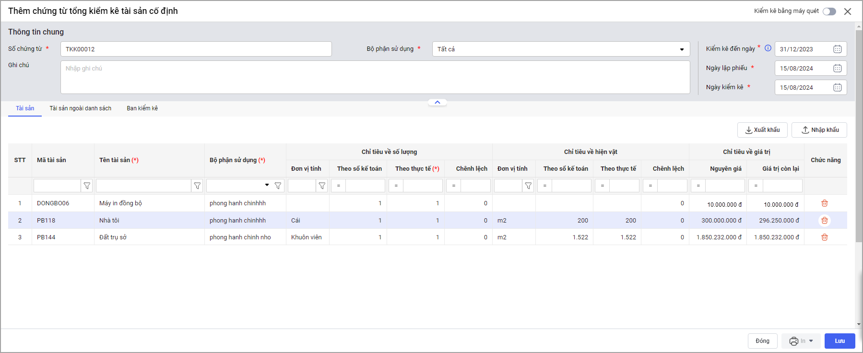Click info icon beside Kiểm kê đến ngày
The height and width of the screenshot is (353, 863).
[768, 48]
